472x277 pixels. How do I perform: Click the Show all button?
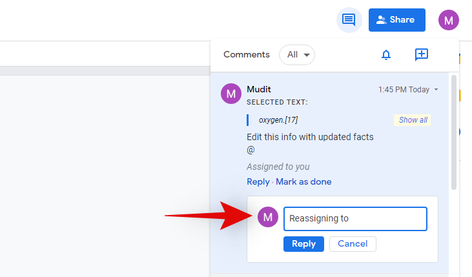pos(413,120)
